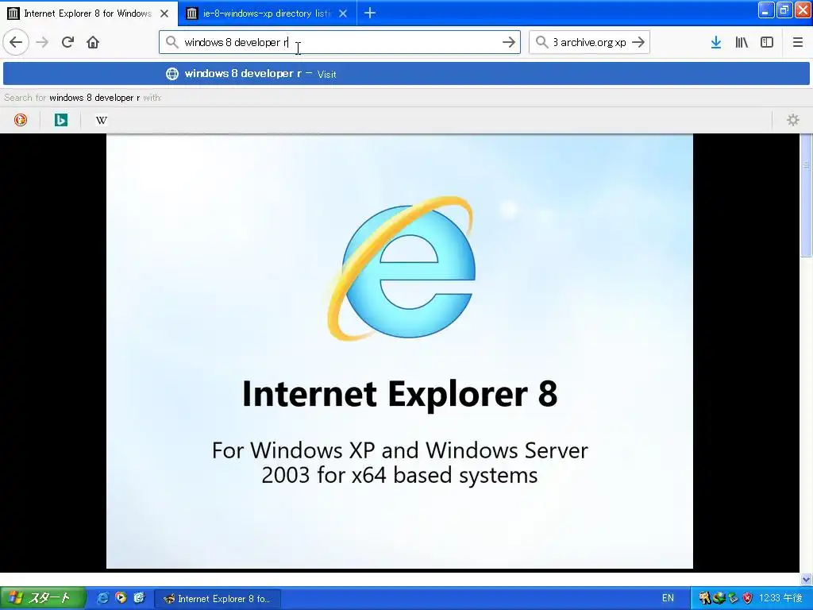The image size is (813, 610).
Task: Go back to the previous page
Action: [16, 42]
